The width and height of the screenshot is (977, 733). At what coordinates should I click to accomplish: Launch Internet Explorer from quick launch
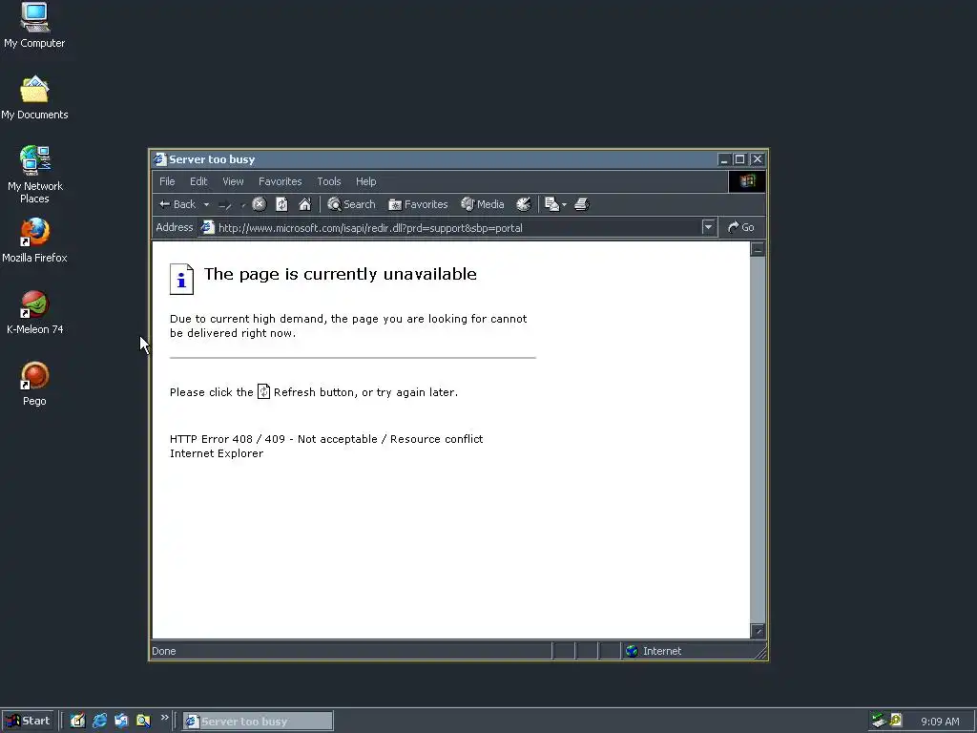coord(99,722)
